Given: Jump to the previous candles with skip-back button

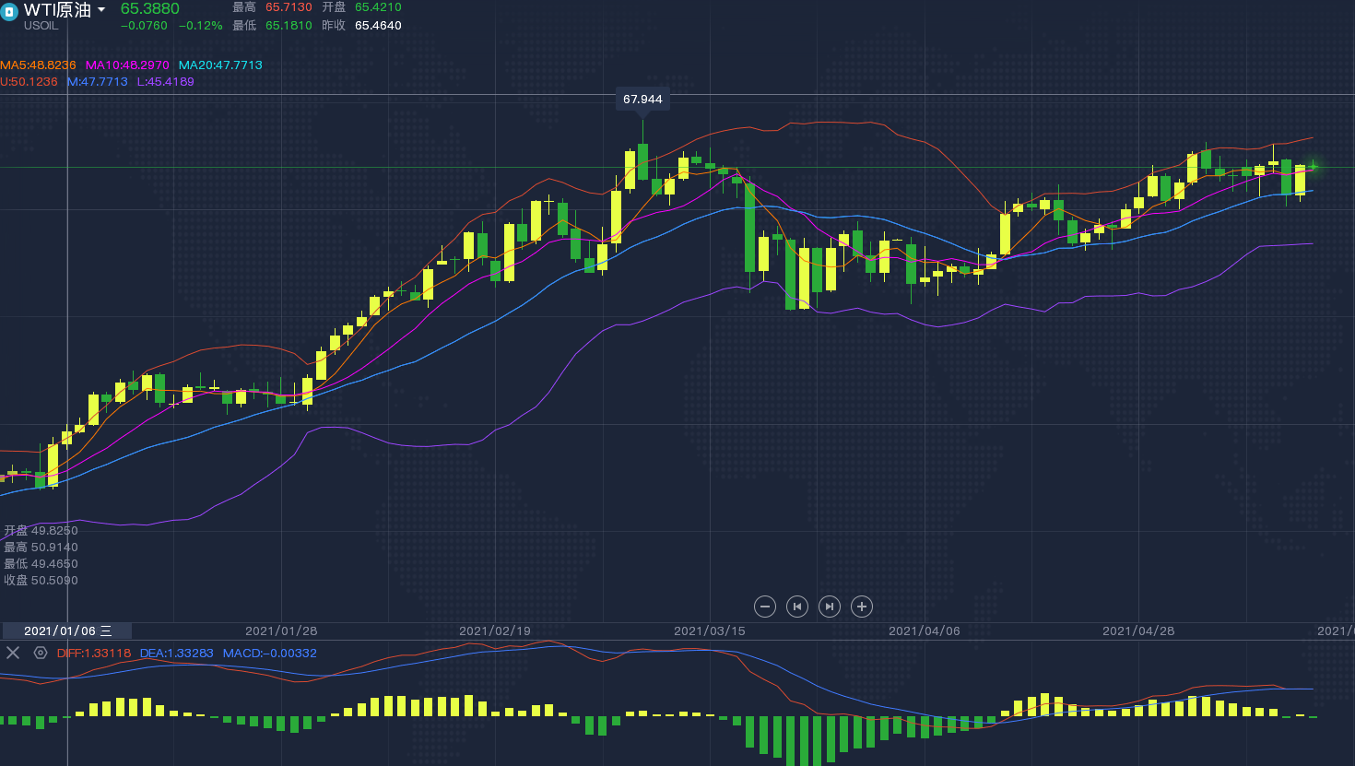Looking at the screenshot, I should tap(797, 607).
